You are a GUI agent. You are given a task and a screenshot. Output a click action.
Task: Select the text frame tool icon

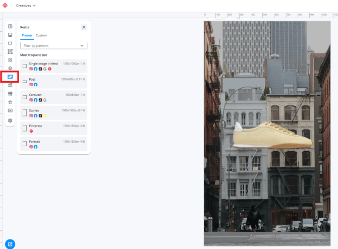coord(10,52)
